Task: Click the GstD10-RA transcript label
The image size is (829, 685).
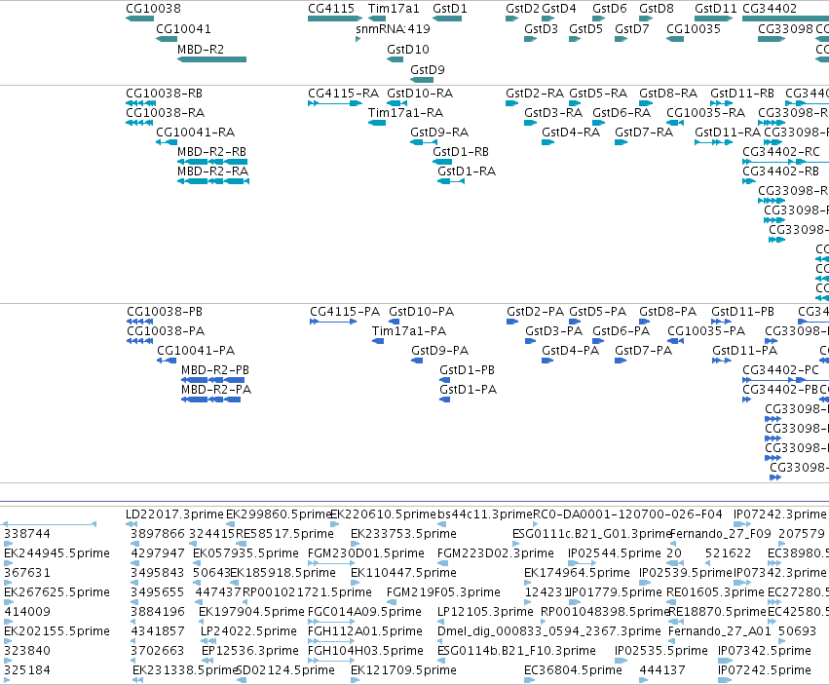Action: click(x=420, y=94)
